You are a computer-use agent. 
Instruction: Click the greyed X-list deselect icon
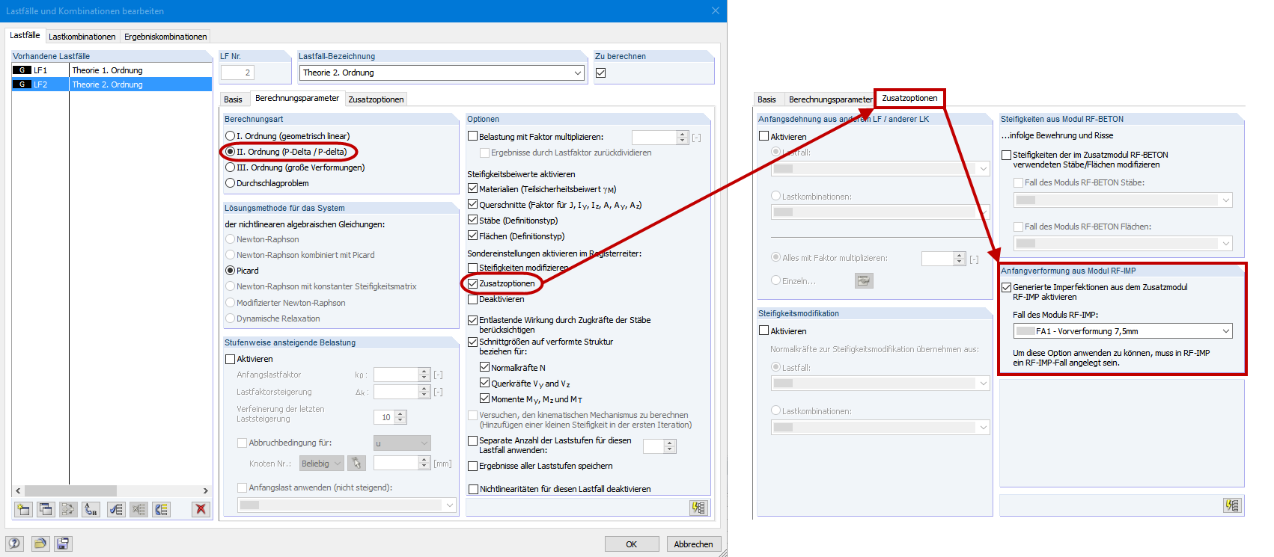[139, 510]
